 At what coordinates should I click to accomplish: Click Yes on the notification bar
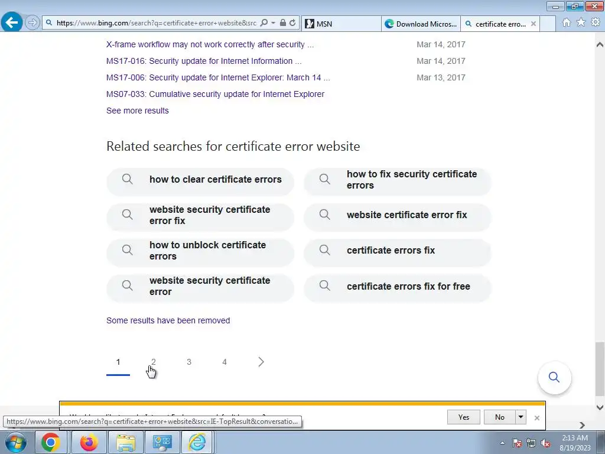[x=463, y=417]
